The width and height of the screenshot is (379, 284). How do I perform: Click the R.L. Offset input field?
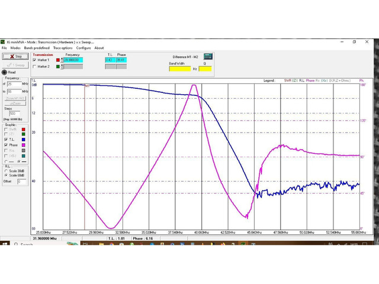click(21, 182)
